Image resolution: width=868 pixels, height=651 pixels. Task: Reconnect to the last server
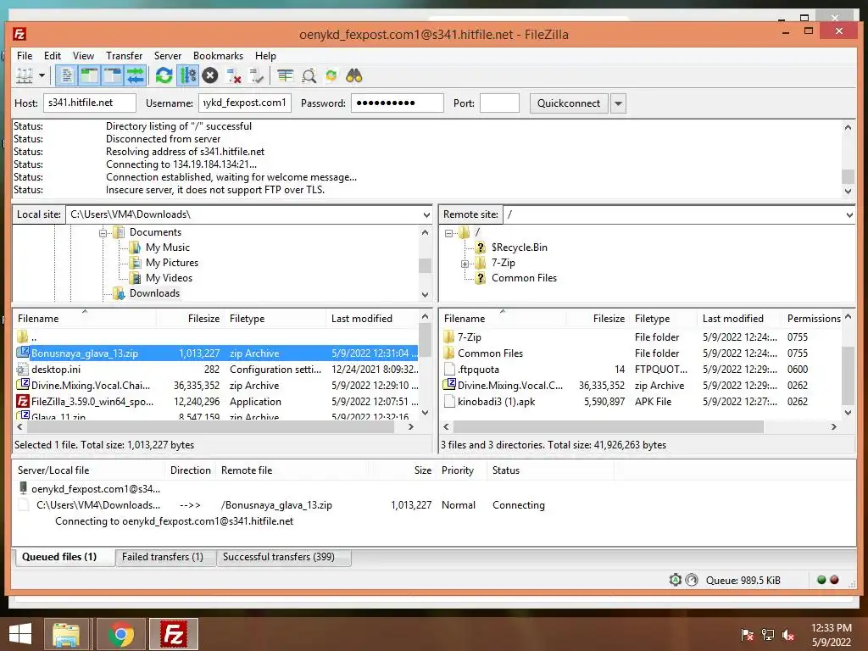[256, 75]
